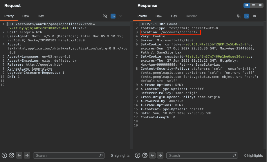The height and width of the screenshot is (162, 267).
Task: Select the Response Pretty tab
Action: click(x=142, y=16)
